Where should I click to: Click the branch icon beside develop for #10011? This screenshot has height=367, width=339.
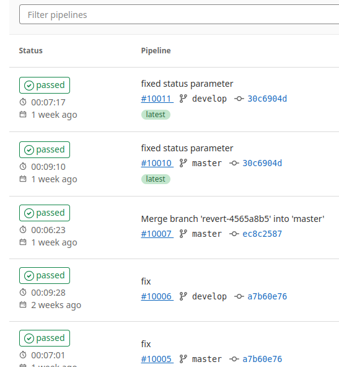pos(183,99)
